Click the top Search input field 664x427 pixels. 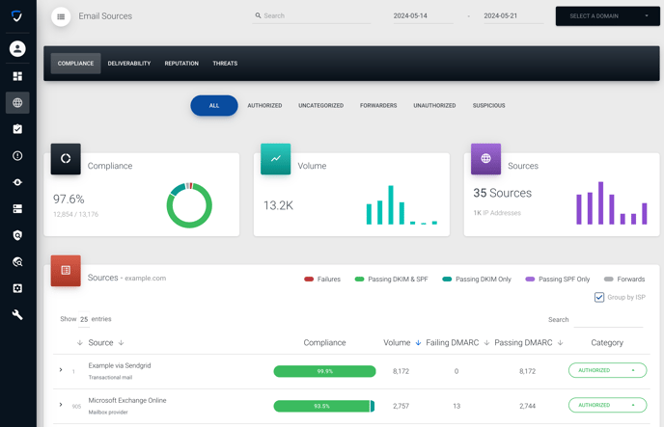point(311,15)
